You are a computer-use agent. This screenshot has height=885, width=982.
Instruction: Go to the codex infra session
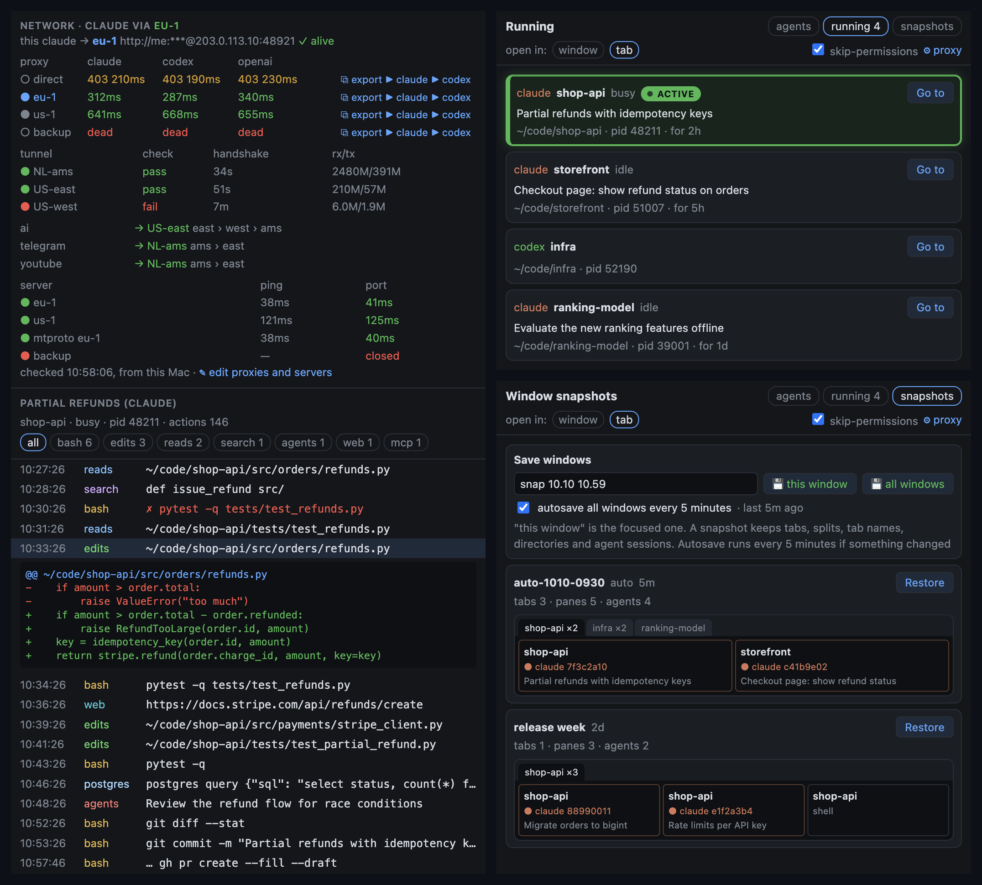click(930, 246)
